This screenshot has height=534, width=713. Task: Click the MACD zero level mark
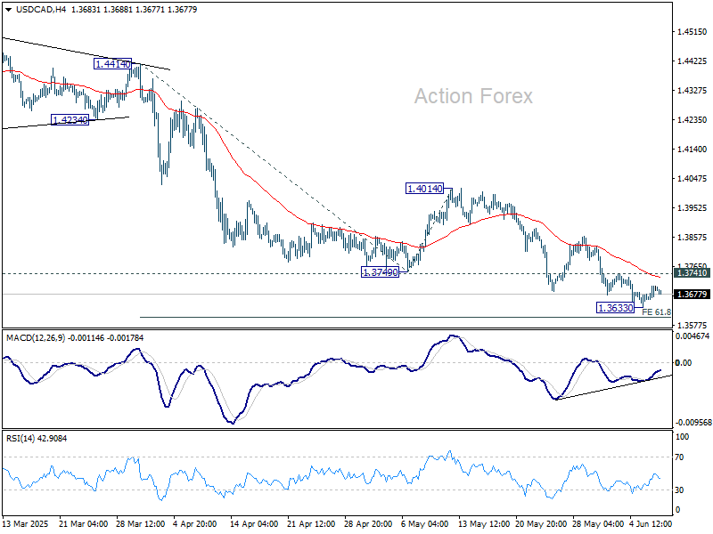[x=685, y=364]
